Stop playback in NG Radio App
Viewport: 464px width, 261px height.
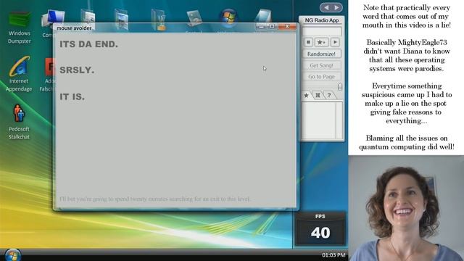coord(308,42)
